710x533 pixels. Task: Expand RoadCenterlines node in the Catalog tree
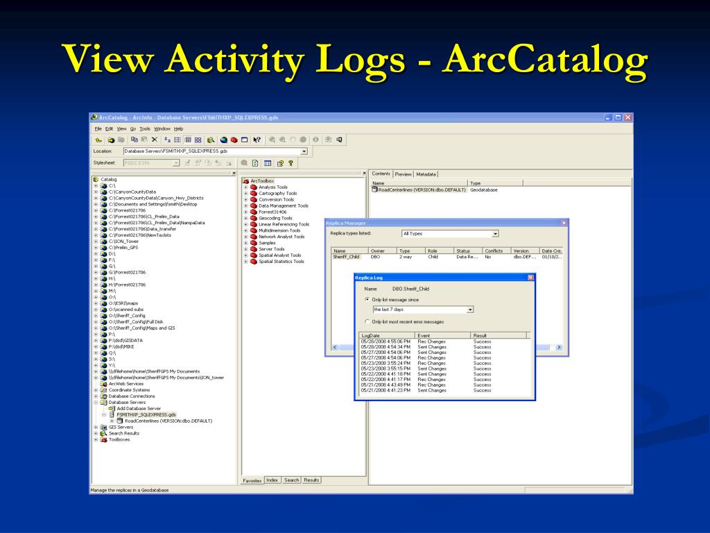coord(112,421)
